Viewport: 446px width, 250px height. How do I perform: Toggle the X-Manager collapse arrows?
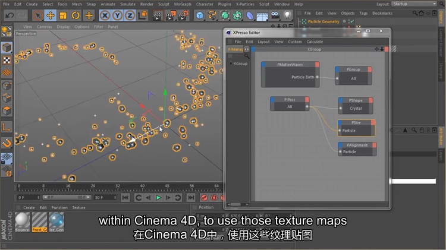pyautogui.click(x=247, y=49)
